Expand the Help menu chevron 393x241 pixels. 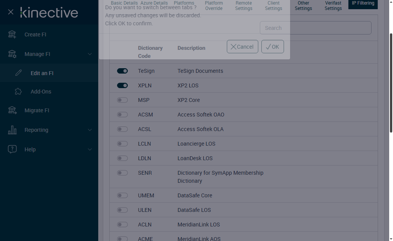[x=89, y=149]
